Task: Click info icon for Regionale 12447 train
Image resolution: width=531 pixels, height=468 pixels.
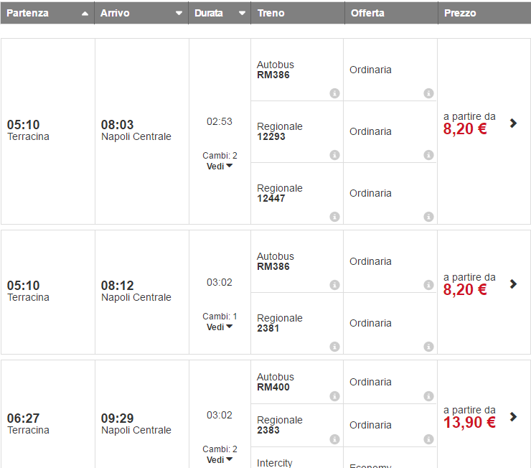Action: coord(334,217)
